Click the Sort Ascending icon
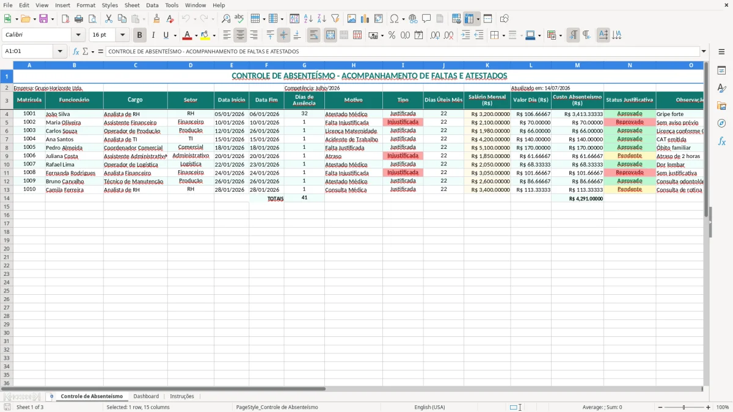Image resolution: width=733 pixels, height=412 pixels. [x=308, y=19]
